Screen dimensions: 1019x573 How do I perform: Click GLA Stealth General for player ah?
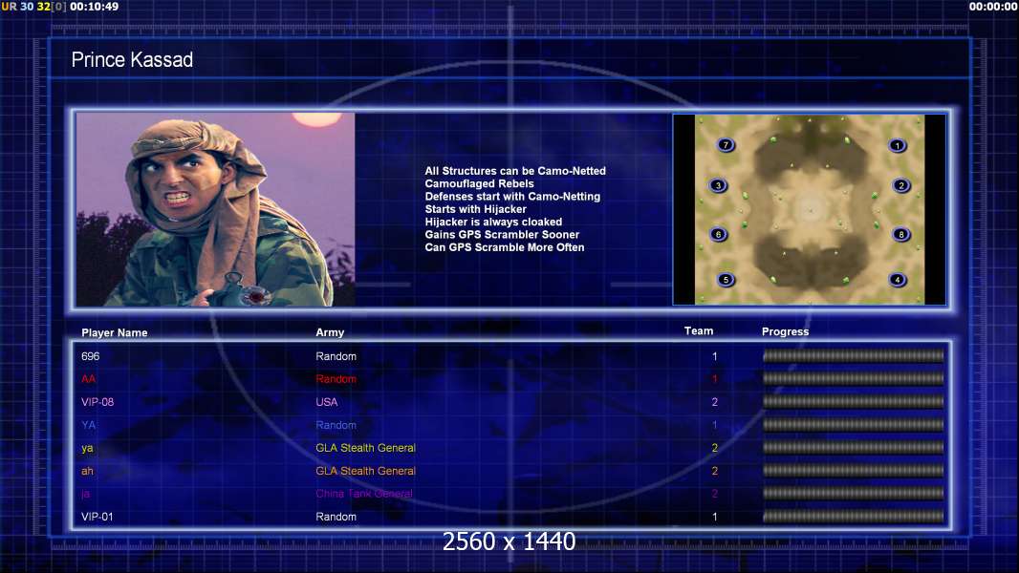pyautogui.click(x=366, y=471)
